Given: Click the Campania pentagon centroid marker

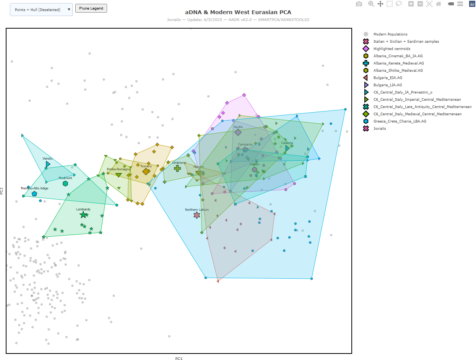Looking at the screenshot, I should coord(245,150).
